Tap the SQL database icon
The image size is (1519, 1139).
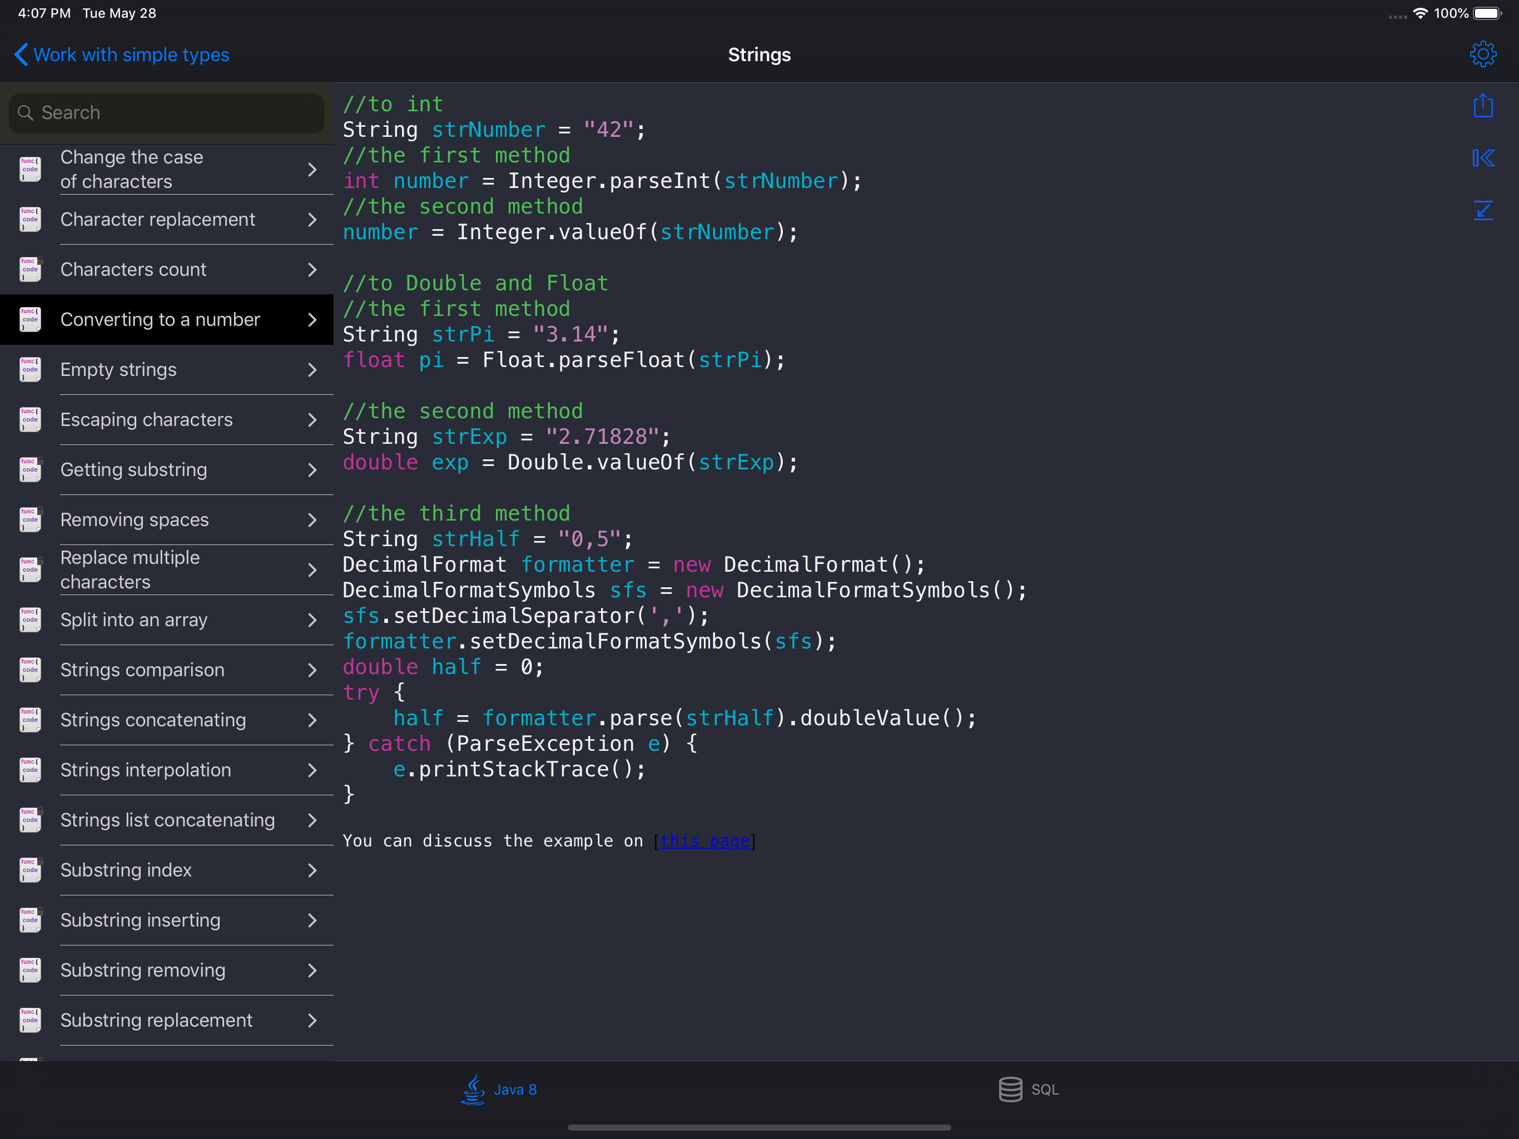[1010, 1090]
